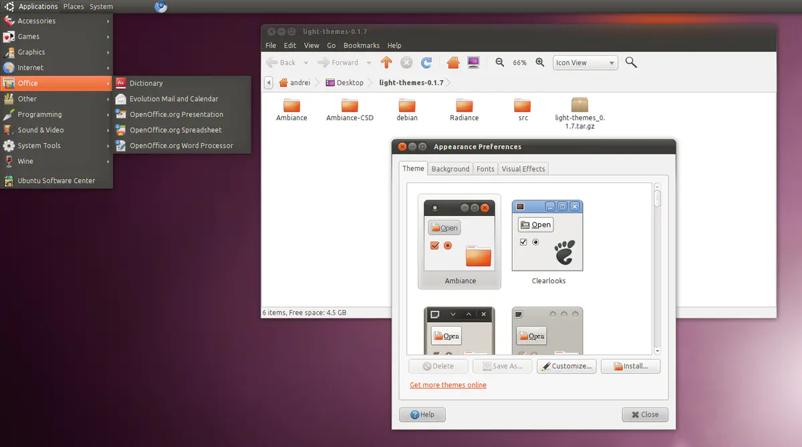Expand the Forward button history arrow

tap(368, 61)
